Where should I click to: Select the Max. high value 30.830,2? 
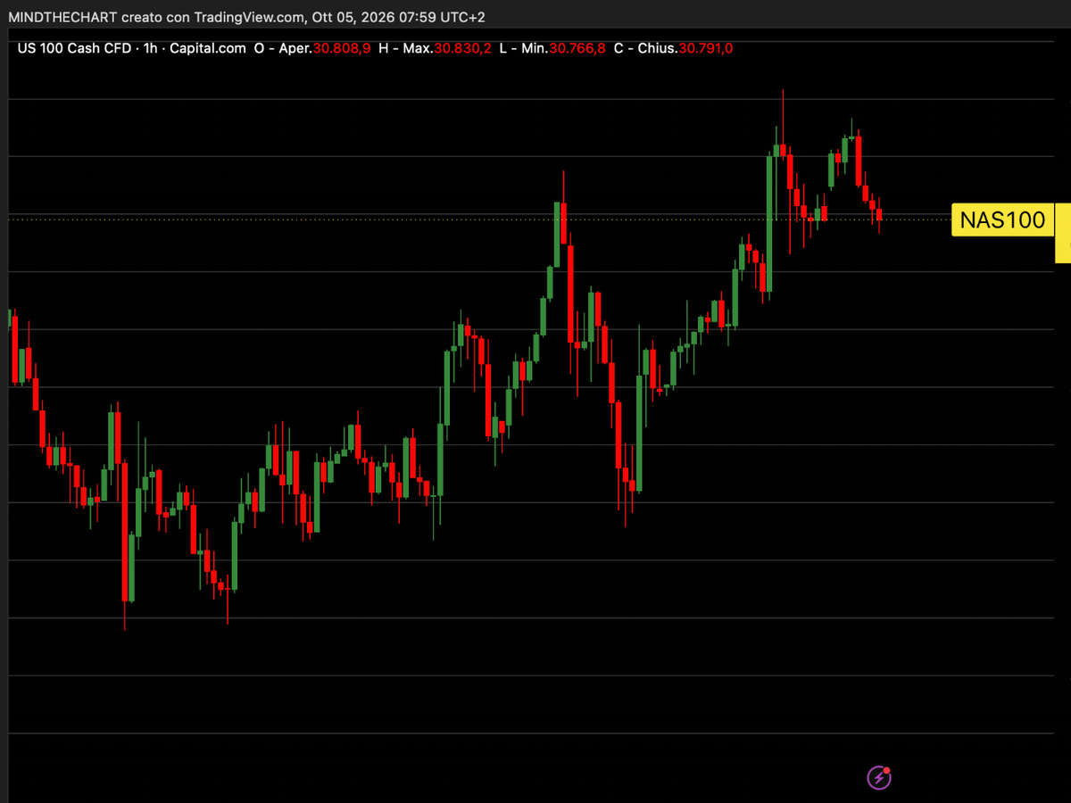(462, 48)
